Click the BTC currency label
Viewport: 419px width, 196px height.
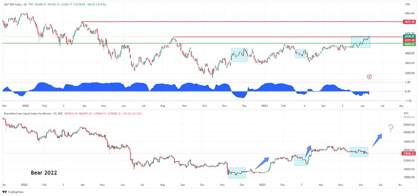tap(407, 114)
